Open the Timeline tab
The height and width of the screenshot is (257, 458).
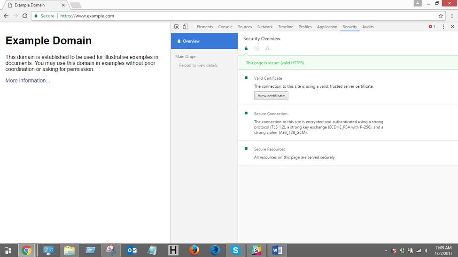[x=286, y=27]
